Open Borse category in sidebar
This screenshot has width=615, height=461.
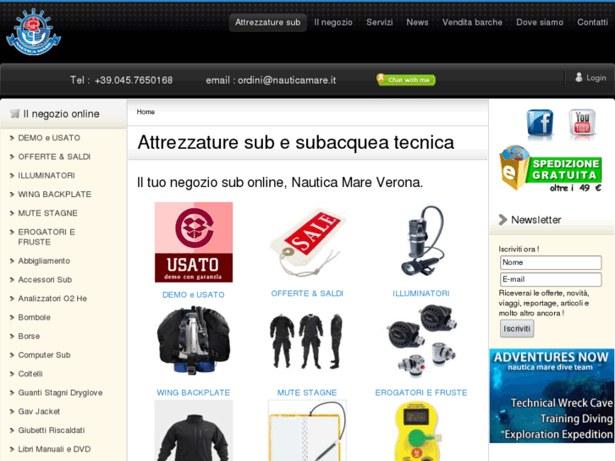click(29, 337)
